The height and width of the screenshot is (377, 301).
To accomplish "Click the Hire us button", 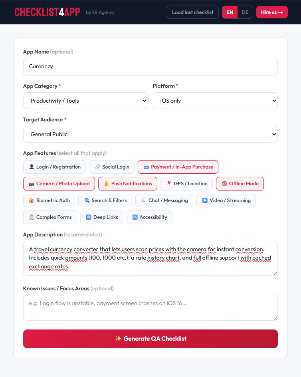I will click(272, 12).
